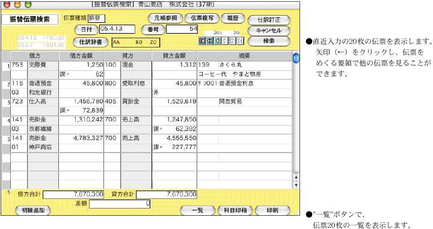Open the 履歴 history button

click(x=233, y=18)
